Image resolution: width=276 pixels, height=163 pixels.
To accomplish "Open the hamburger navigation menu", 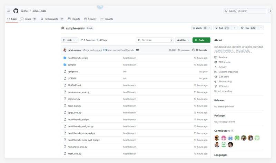I will pyautogui.click(x=8, y=11).
